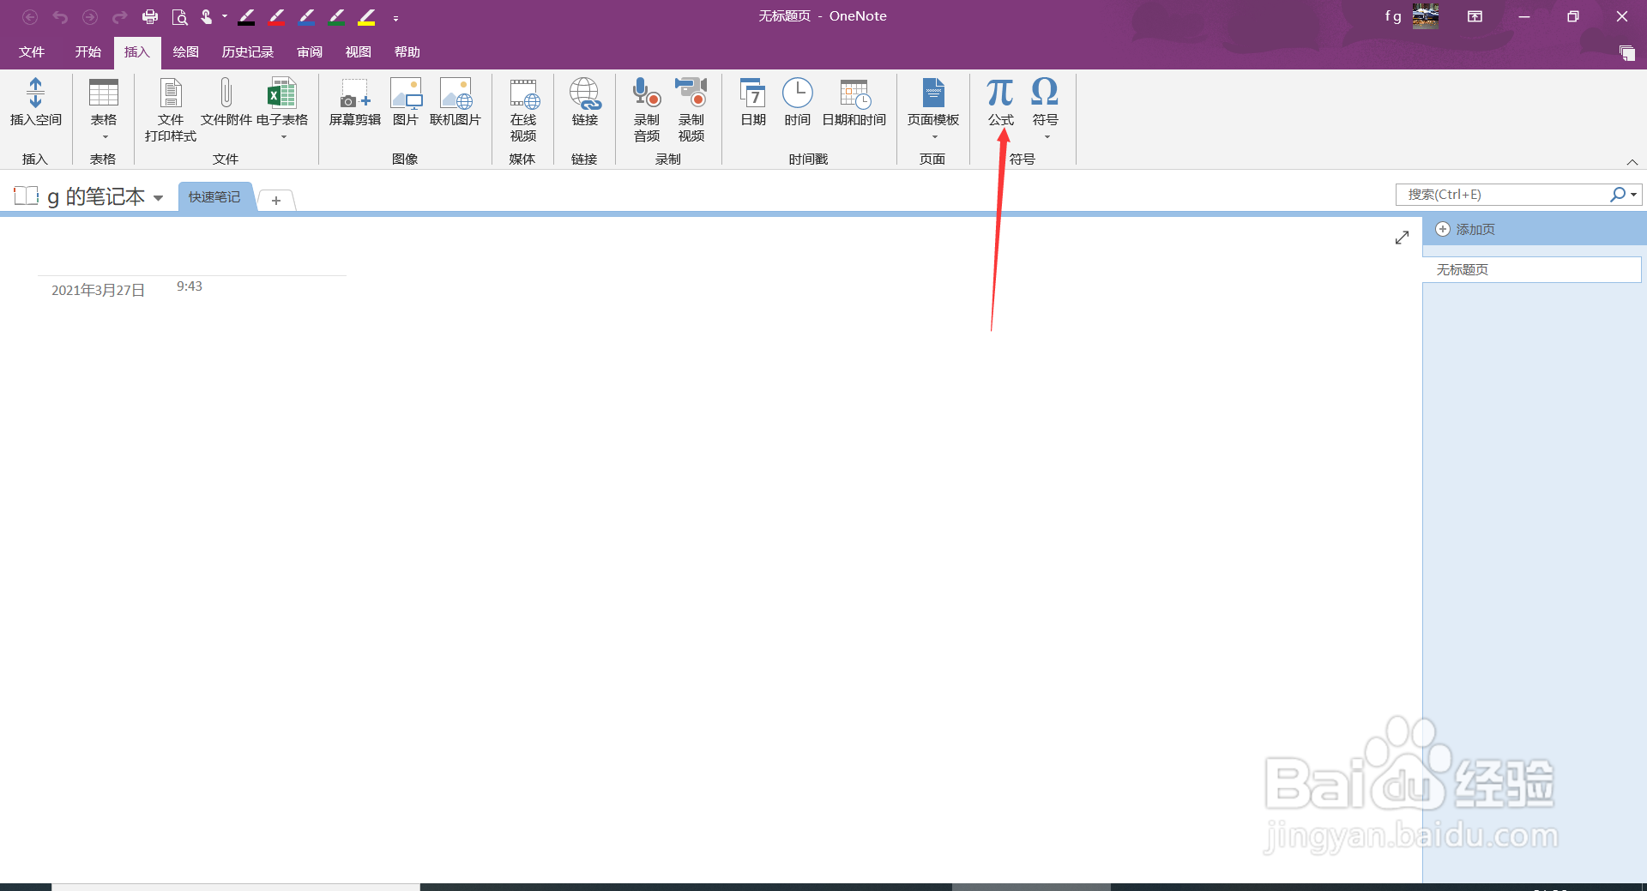Expand the Table dropdown arrow
Screen dimensions: 1647x891
[105, 137]
